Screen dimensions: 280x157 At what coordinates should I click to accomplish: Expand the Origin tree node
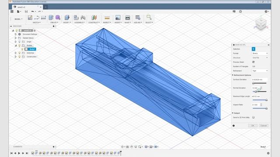[x=16, y=42]
